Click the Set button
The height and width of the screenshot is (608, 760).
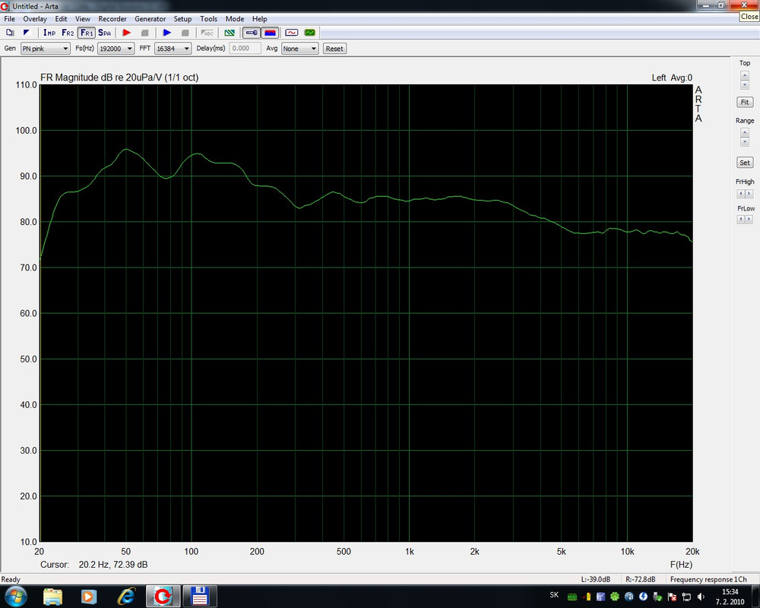(745, 163)
